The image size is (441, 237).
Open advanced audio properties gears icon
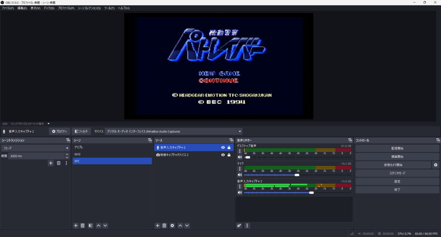point(239,225)
